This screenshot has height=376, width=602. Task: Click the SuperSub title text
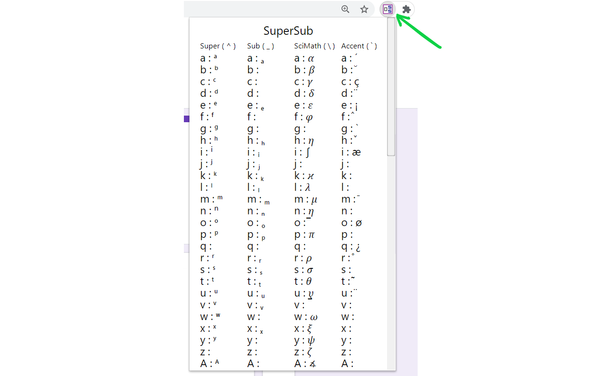click(x=288, y=31)
